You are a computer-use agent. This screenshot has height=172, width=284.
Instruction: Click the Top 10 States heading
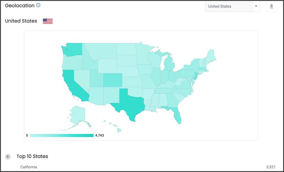tap(32, 156)
